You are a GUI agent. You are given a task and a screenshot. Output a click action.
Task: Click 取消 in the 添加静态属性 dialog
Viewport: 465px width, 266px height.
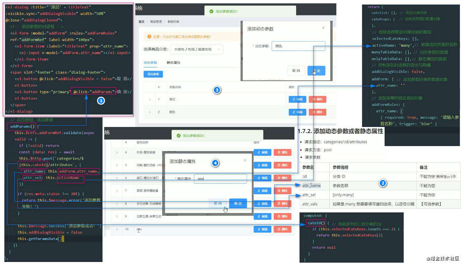217,203
